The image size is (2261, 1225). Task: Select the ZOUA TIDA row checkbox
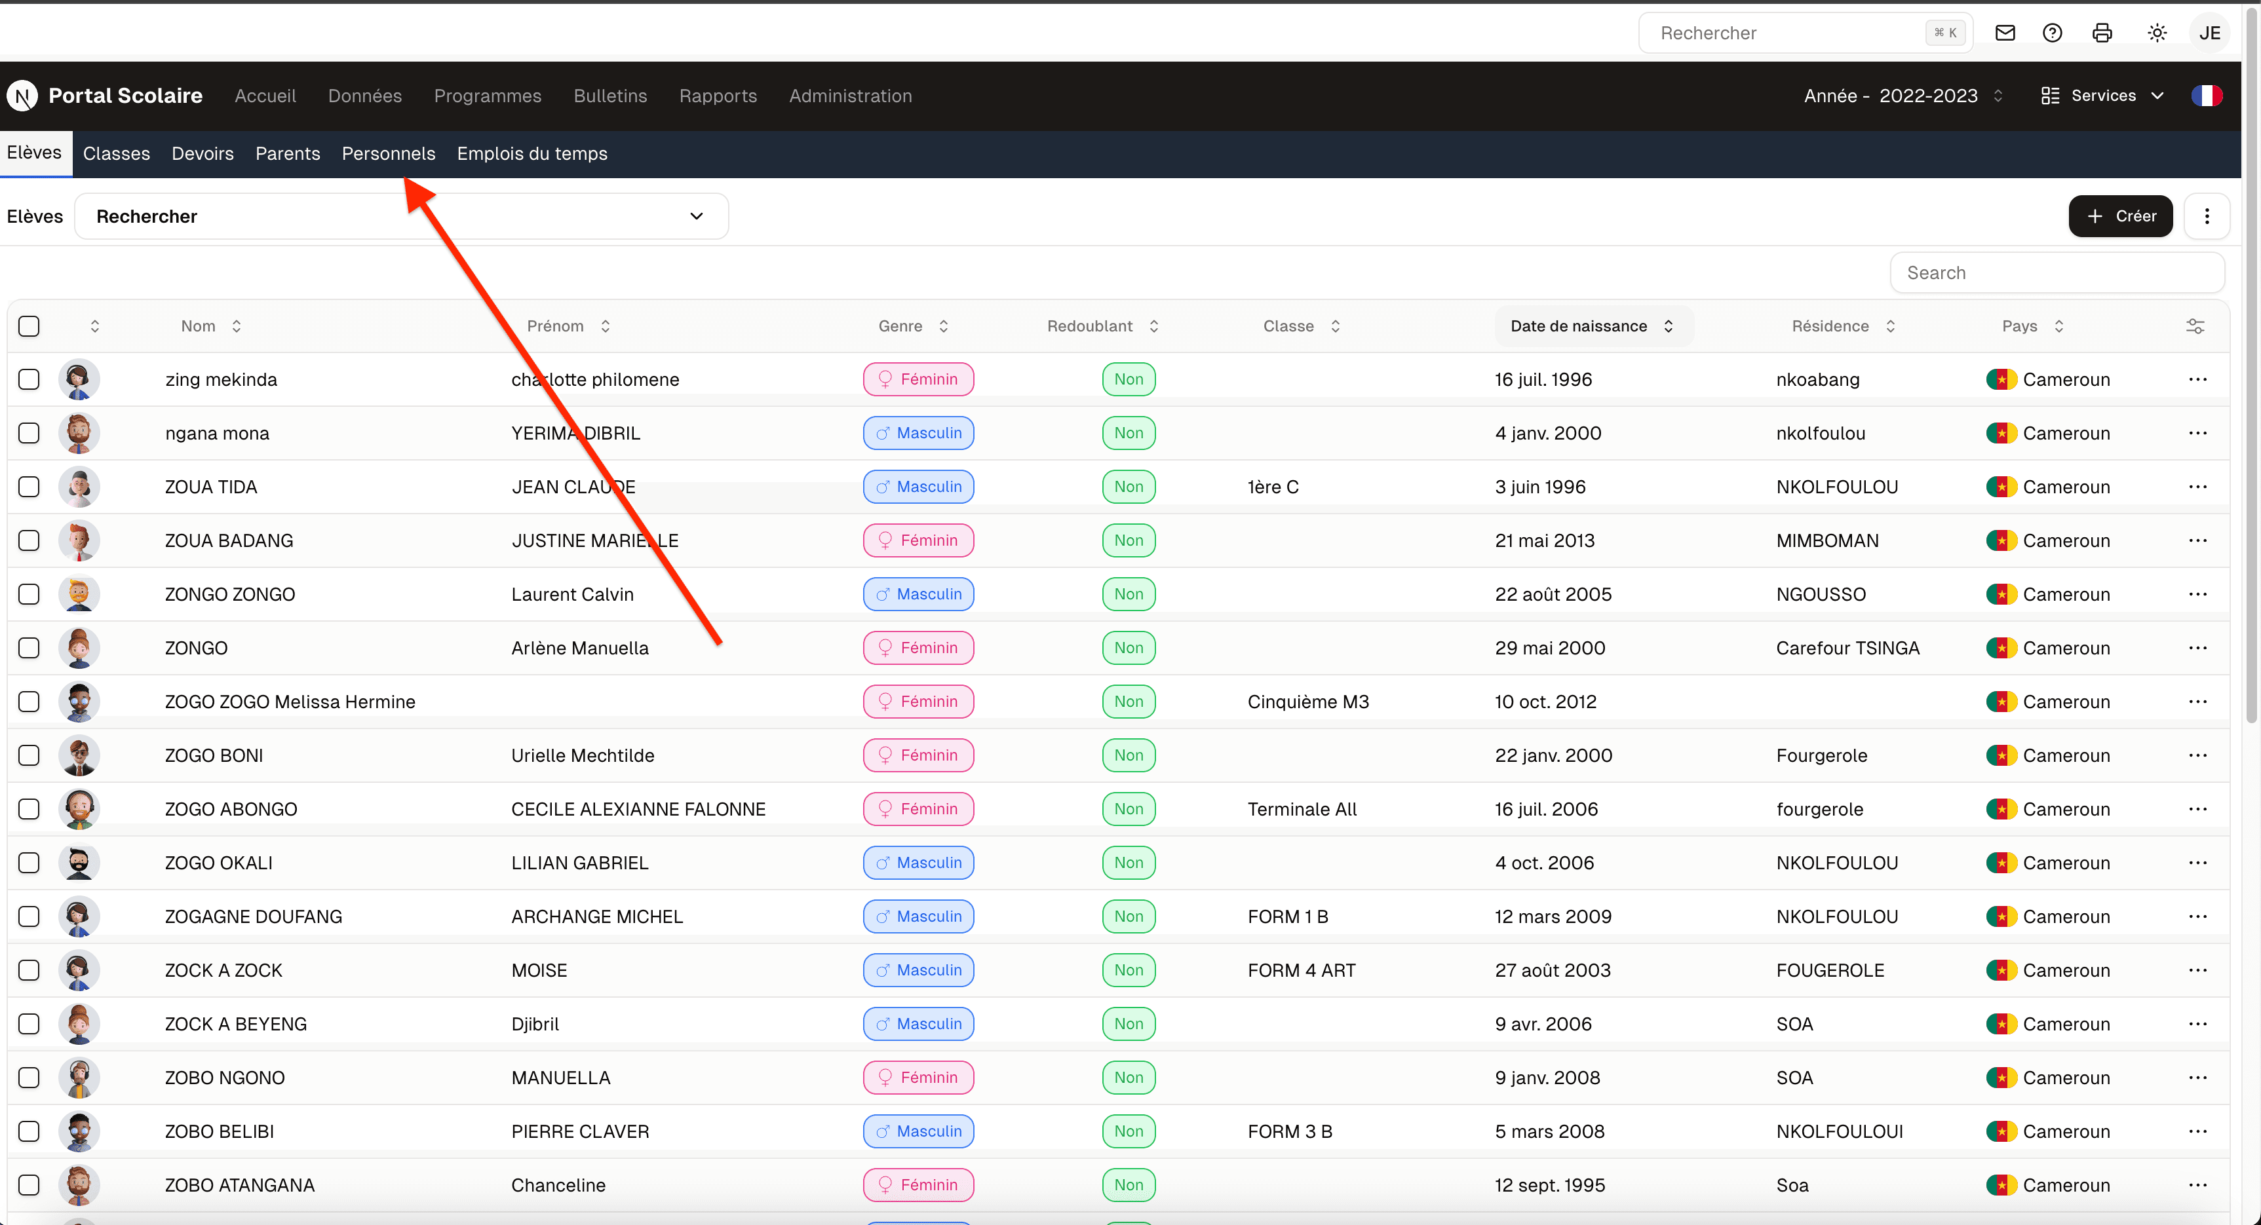coord(29,487)
